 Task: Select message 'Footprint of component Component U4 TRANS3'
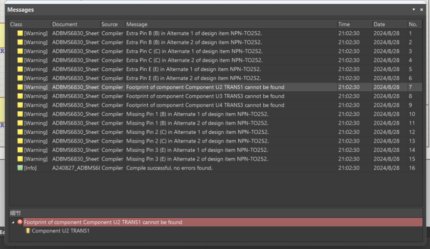(216, 105)
